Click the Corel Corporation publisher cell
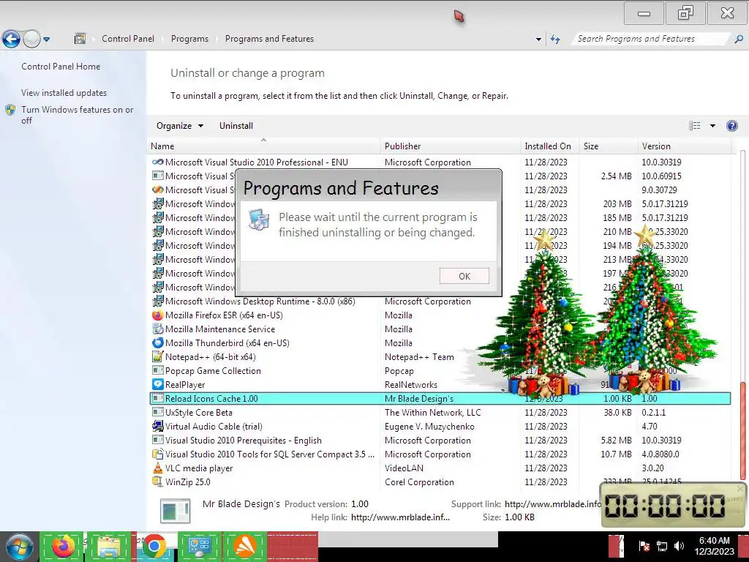The image size is (749, 562). (419, 482)
